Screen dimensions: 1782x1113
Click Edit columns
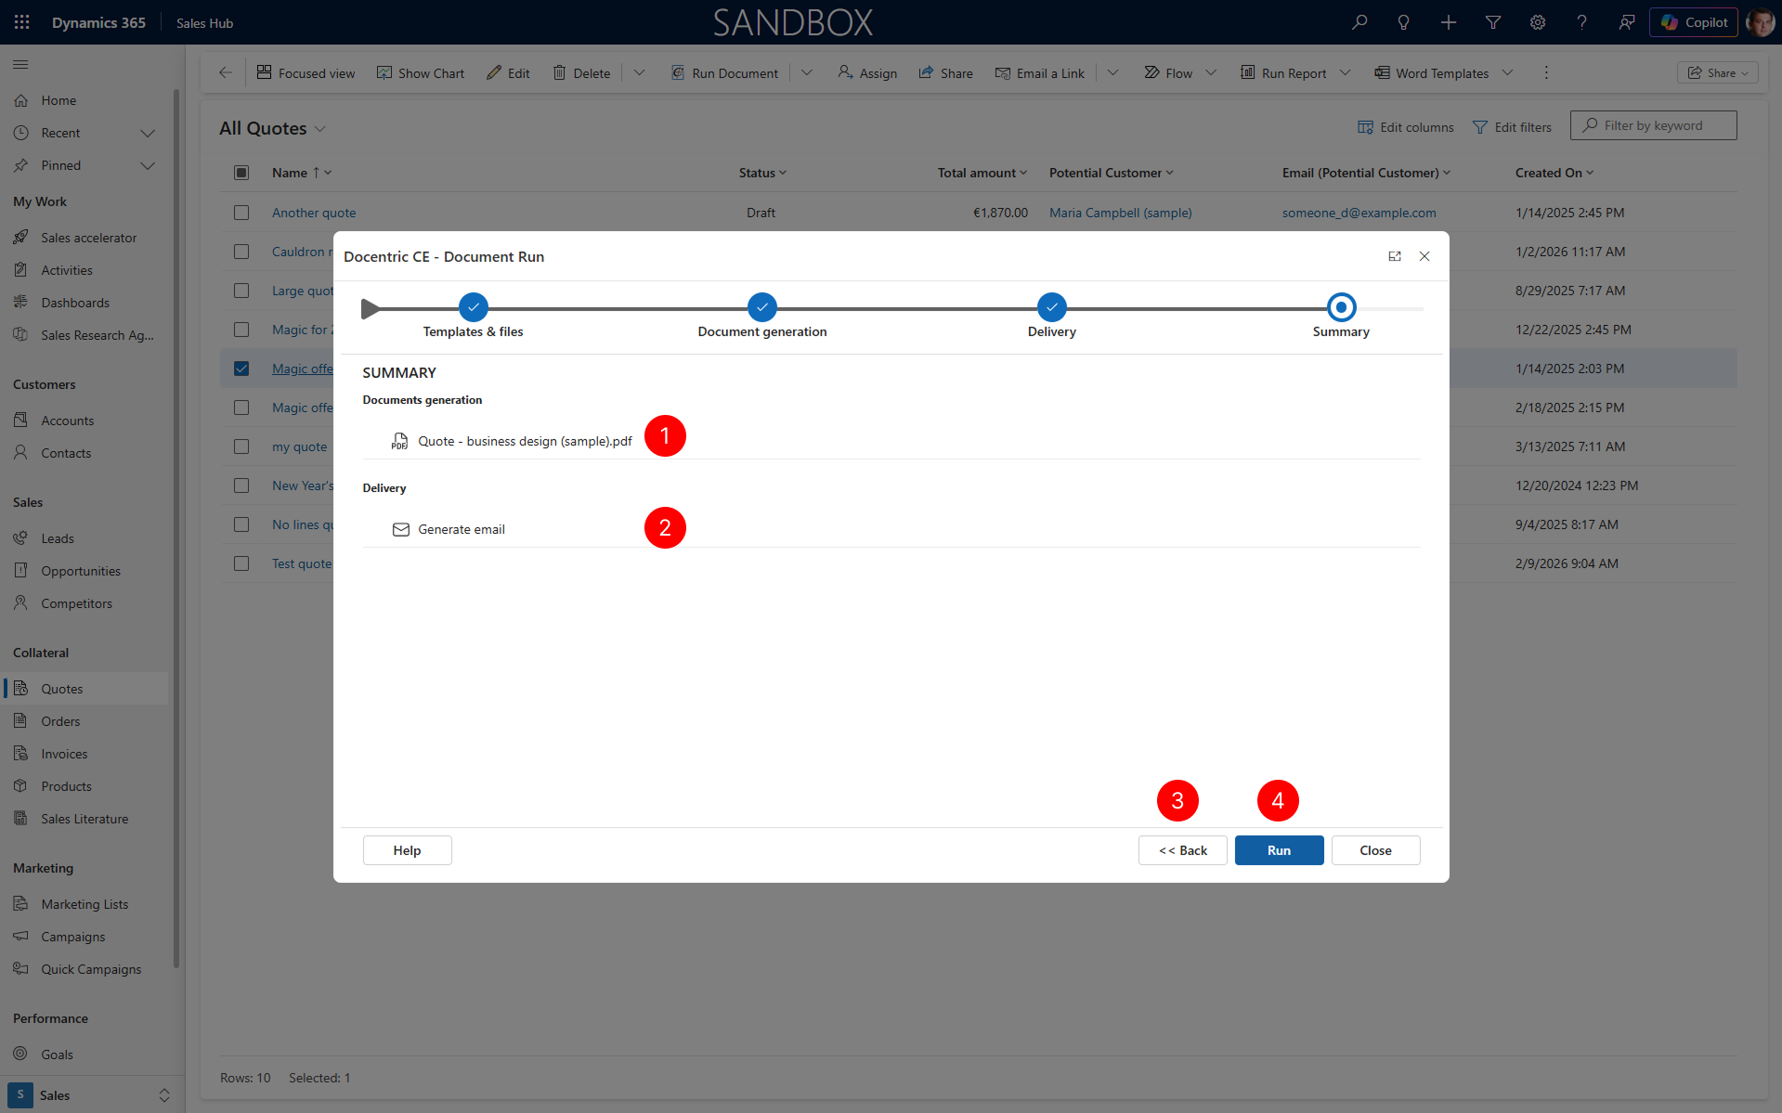[1406, 127]
